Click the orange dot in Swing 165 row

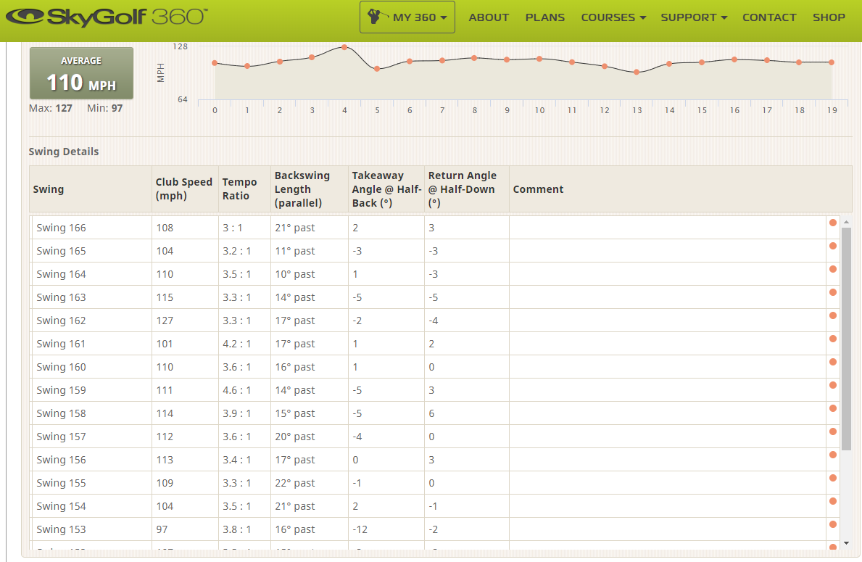(x=833, y=246)
